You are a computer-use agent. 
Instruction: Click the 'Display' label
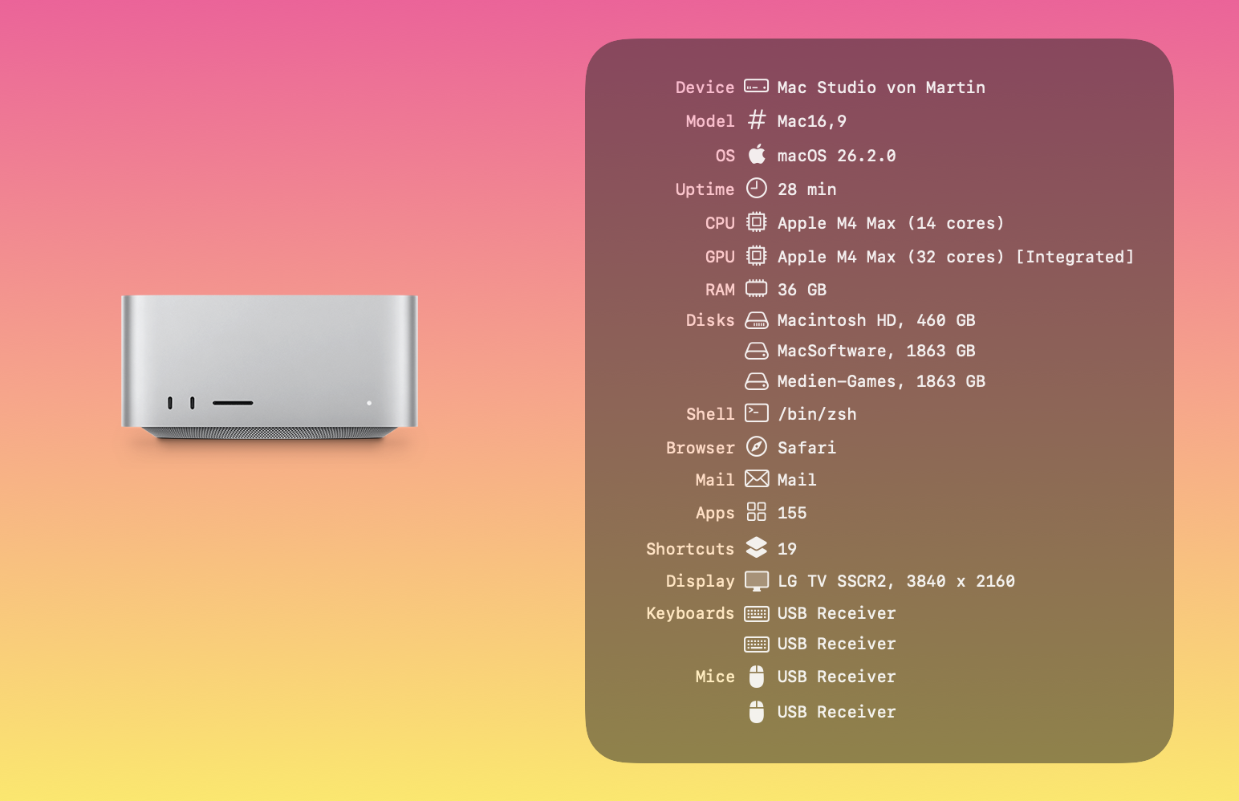point(700,581)
